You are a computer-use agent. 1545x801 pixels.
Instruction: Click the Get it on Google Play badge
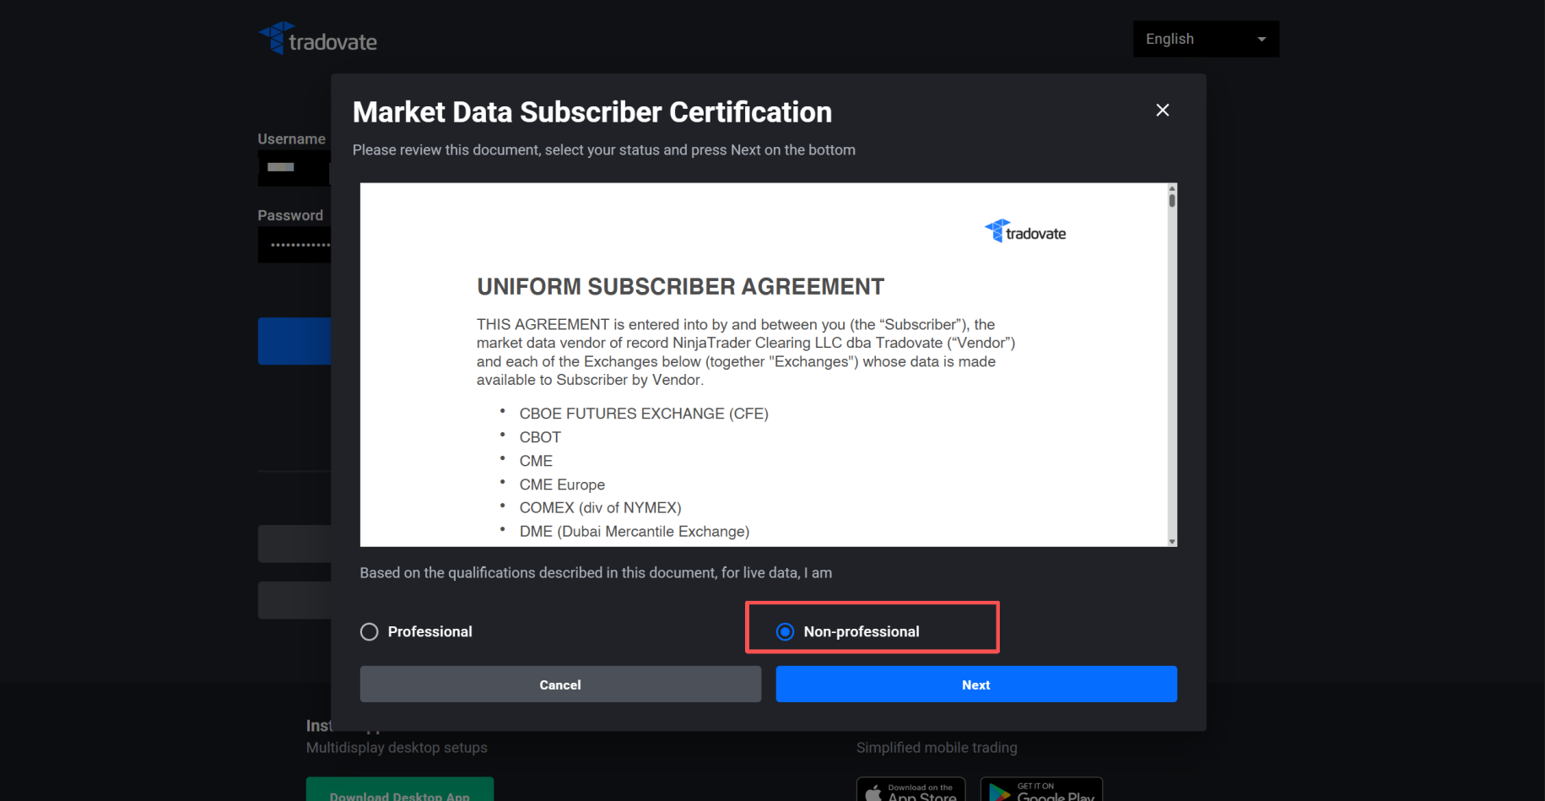click(1041, 791)
